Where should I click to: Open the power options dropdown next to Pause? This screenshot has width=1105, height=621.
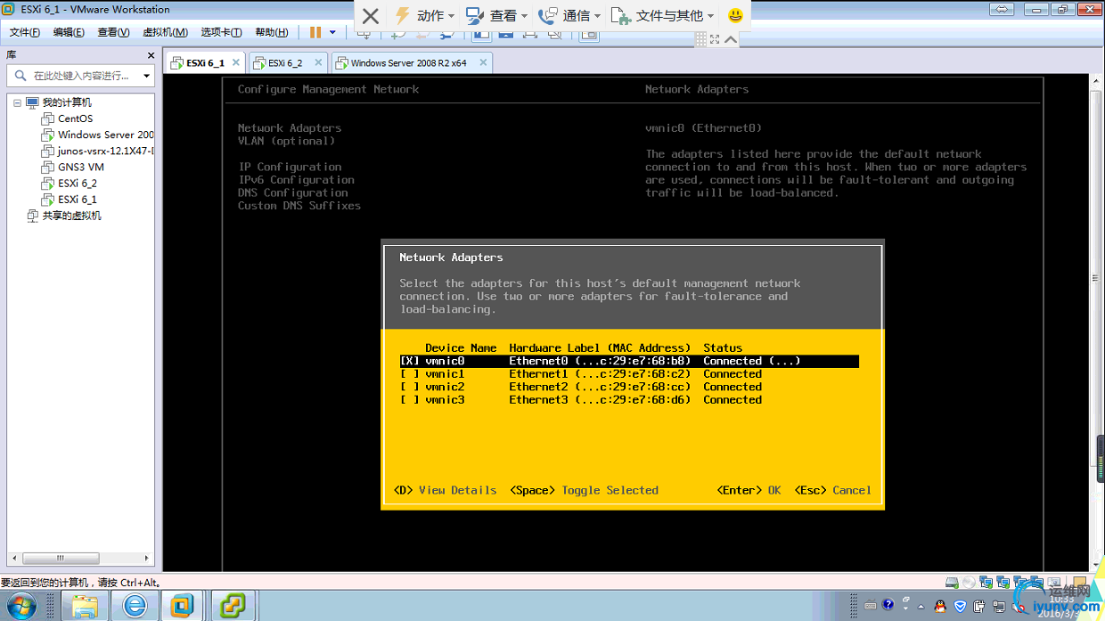pyautogui.click(x=333, y=32)
